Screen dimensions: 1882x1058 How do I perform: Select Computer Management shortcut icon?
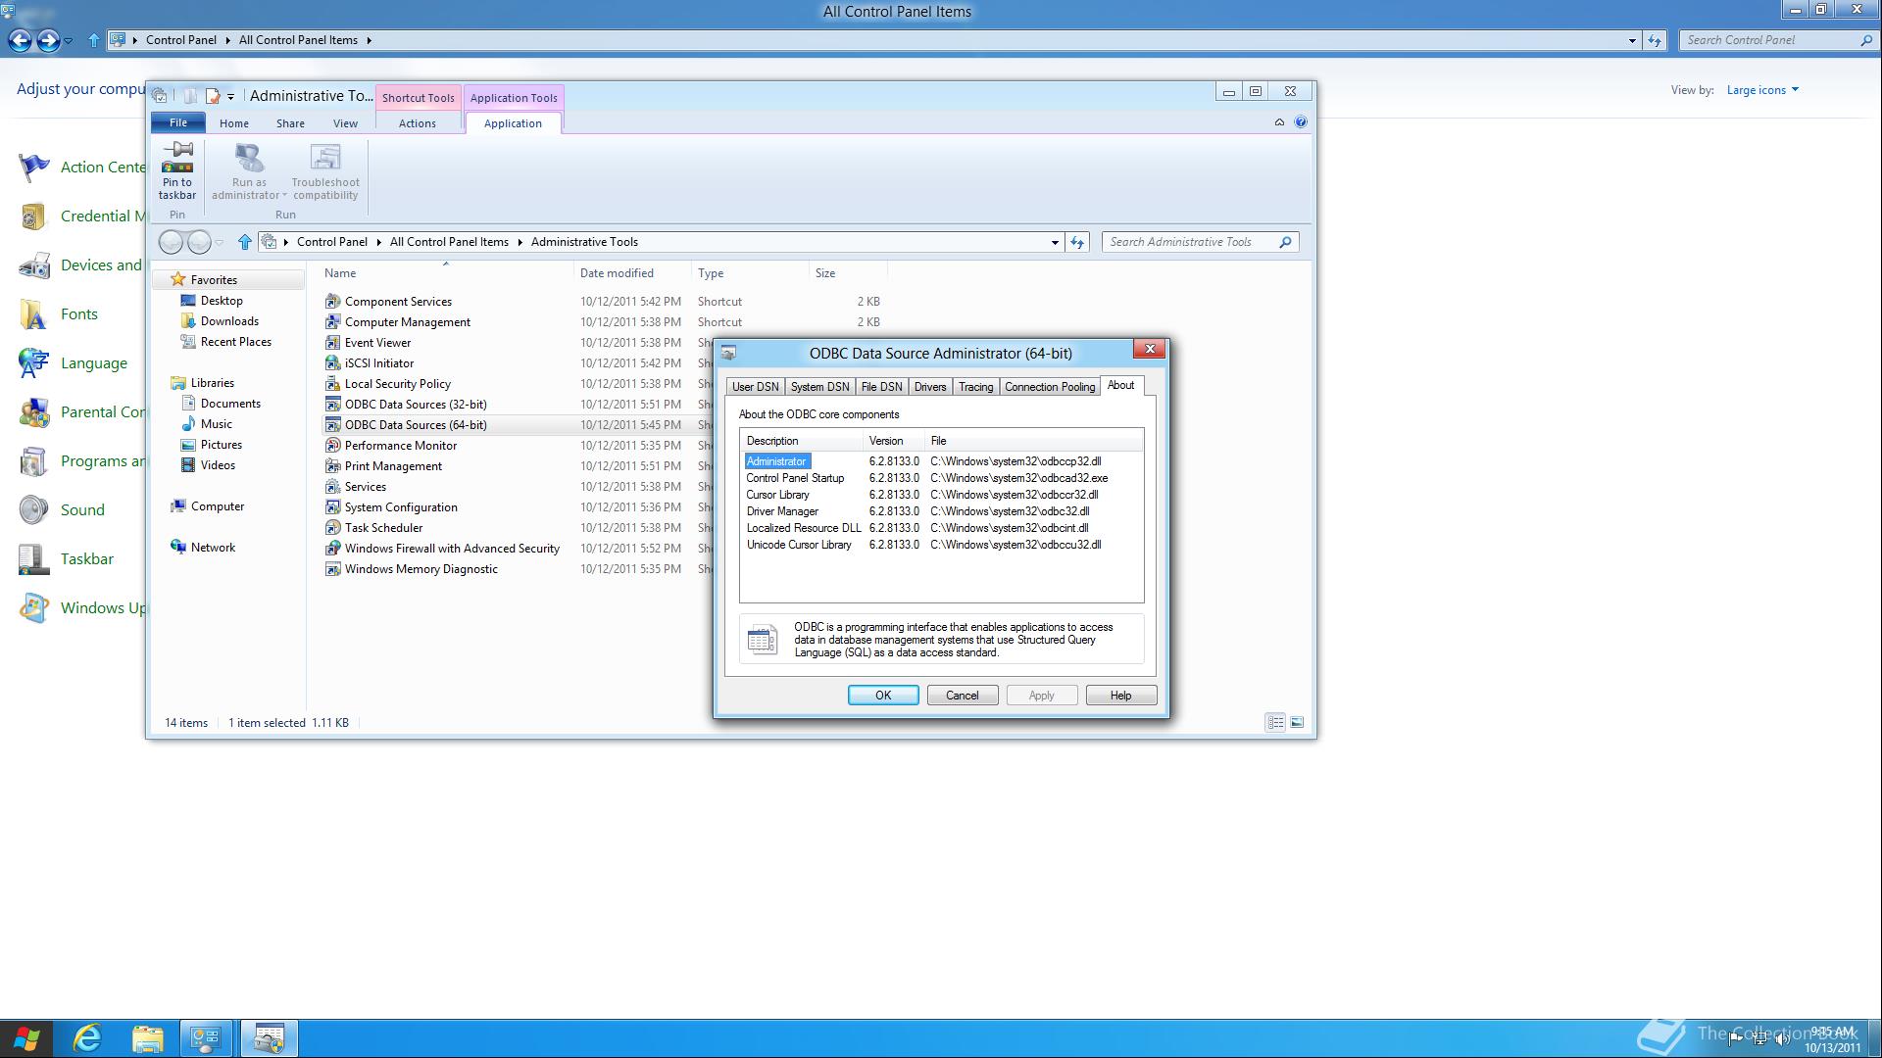coord(333,322)
